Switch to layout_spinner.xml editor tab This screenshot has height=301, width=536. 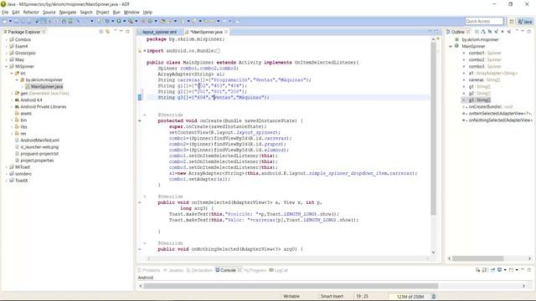pos(159,32)
